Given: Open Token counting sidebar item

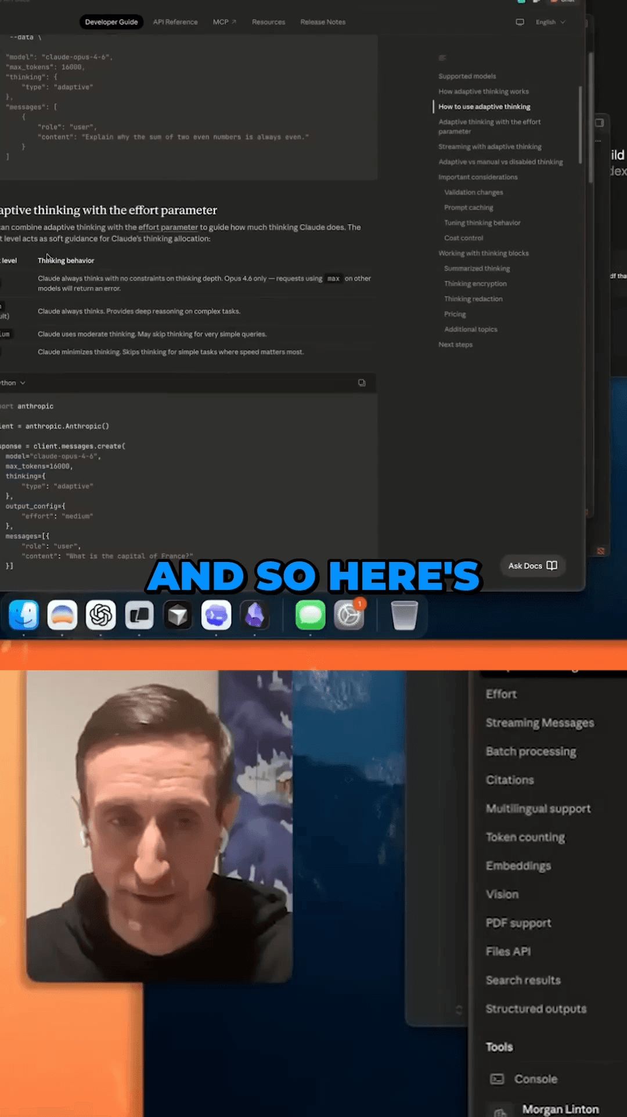Looking at the screenshot, I should pyautogui.click(x=525, y=837).
